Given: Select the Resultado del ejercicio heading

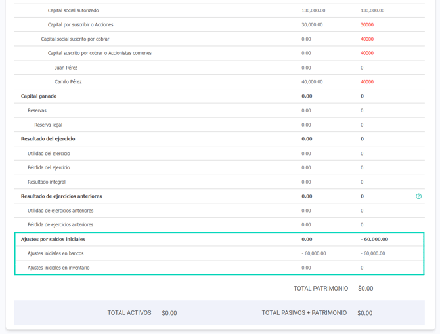Looking at the screenshot, I should tap(48, 139).
